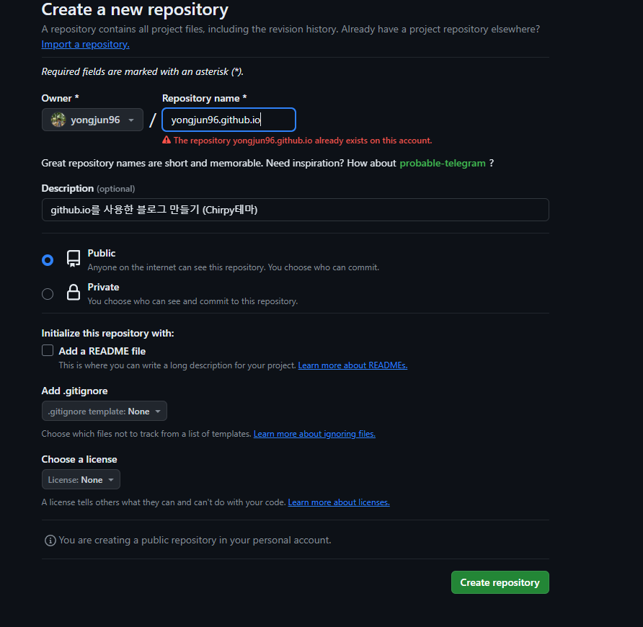Focus the Description text field
This screenshot has height=627, width=643.
[296, 210]
